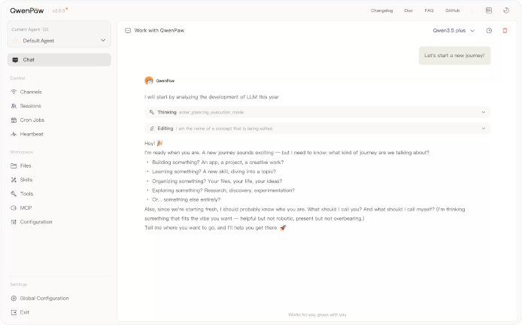Click the "Learning something?" bullet line
The image size is (522, 325).
click(x=214, y=172)
